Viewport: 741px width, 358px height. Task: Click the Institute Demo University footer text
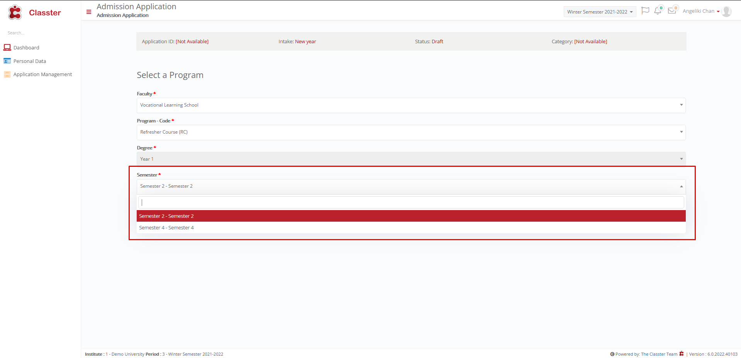click(x=115, y=354)
